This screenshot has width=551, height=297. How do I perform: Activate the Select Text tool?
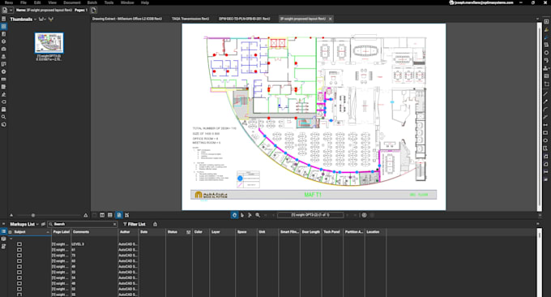[x=250, y=215]
